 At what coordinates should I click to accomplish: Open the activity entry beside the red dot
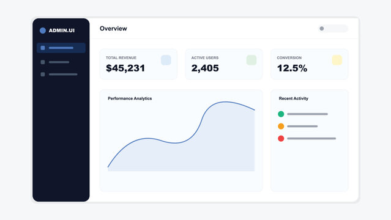click(x=311, y=138)
